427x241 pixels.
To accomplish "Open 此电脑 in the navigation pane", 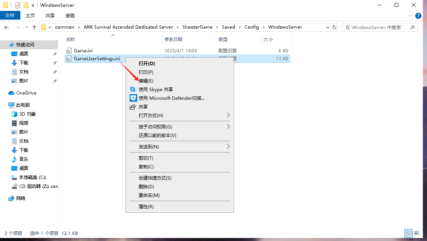I will pyautogui.click(x=23, y=105).
